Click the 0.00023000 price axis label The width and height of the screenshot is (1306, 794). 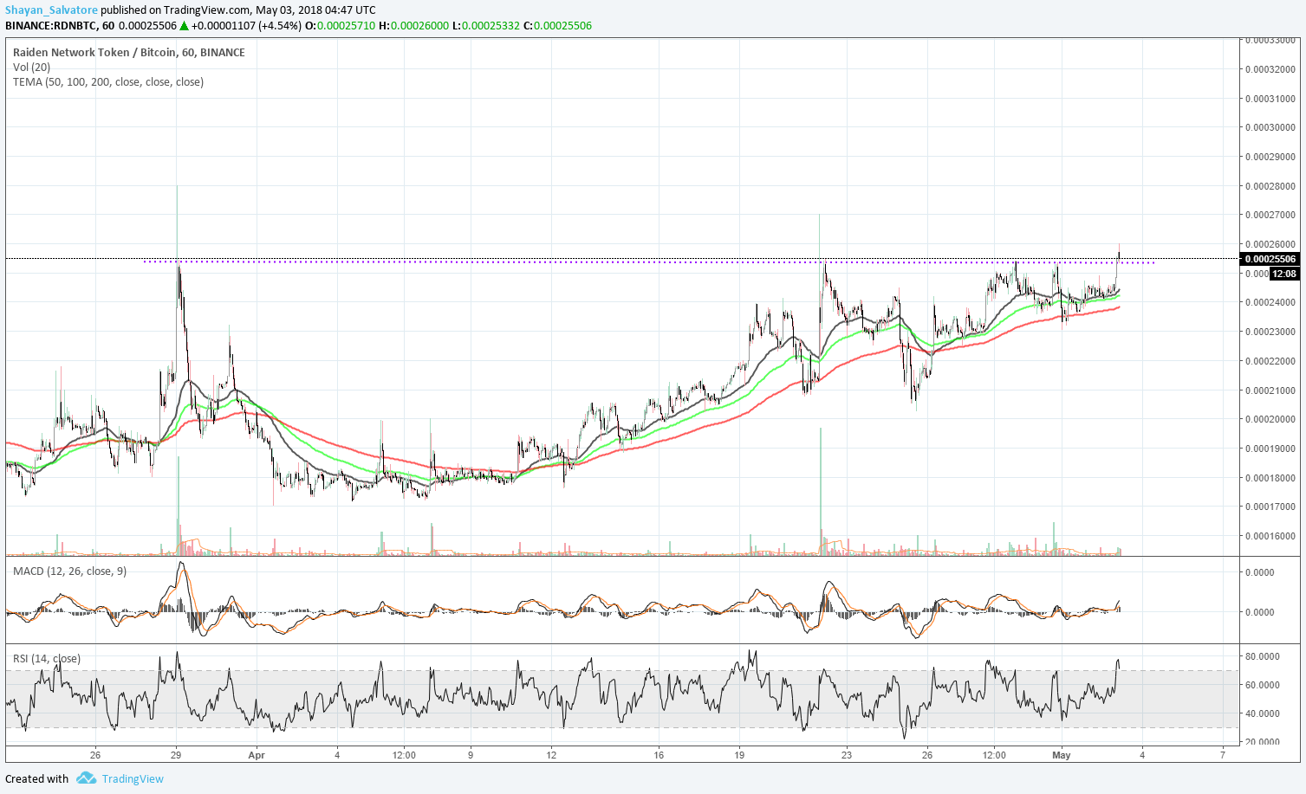tap(1270, 332)
